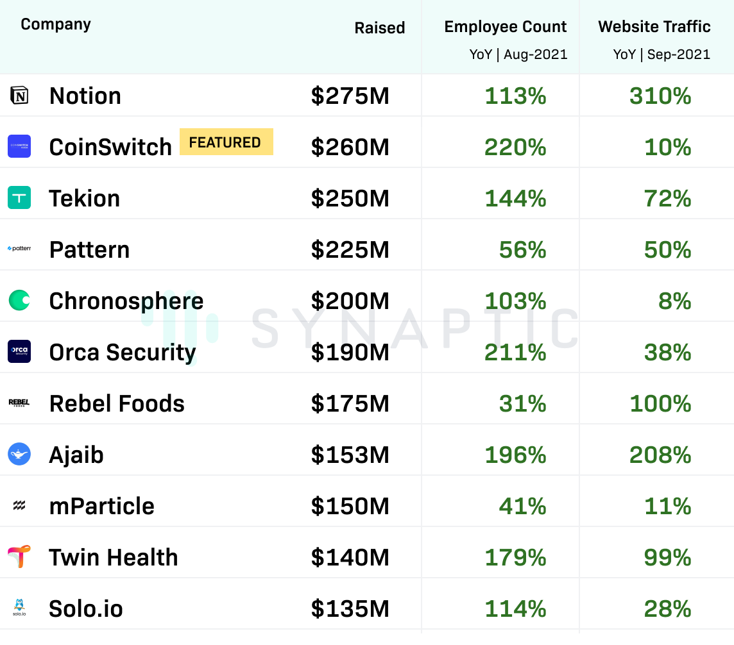
Task: Click Pattern's 56% employee growth
Action: point(523,250)
